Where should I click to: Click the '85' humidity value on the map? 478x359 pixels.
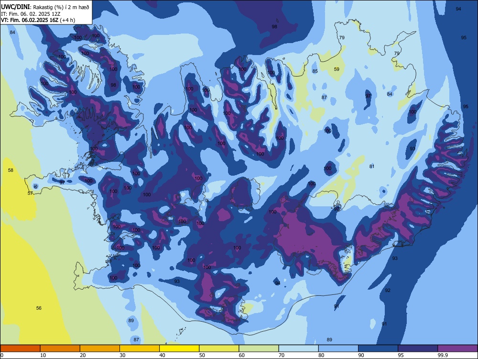pyautogui.click(x=315, y=71)
